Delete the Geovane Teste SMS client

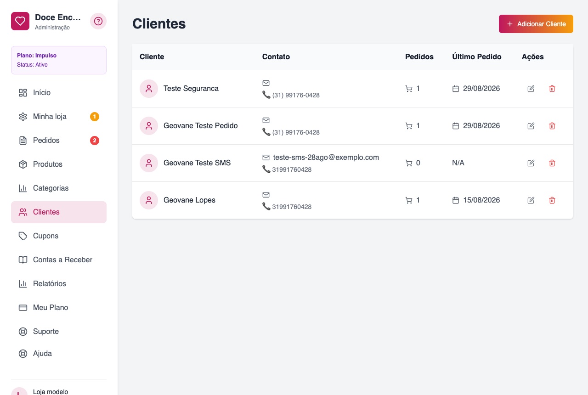point(552,163)
